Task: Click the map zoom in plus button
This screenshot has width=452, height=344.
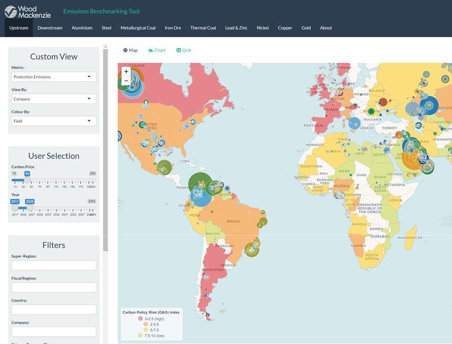Action: pyautogui.click(x=126, y=72)
